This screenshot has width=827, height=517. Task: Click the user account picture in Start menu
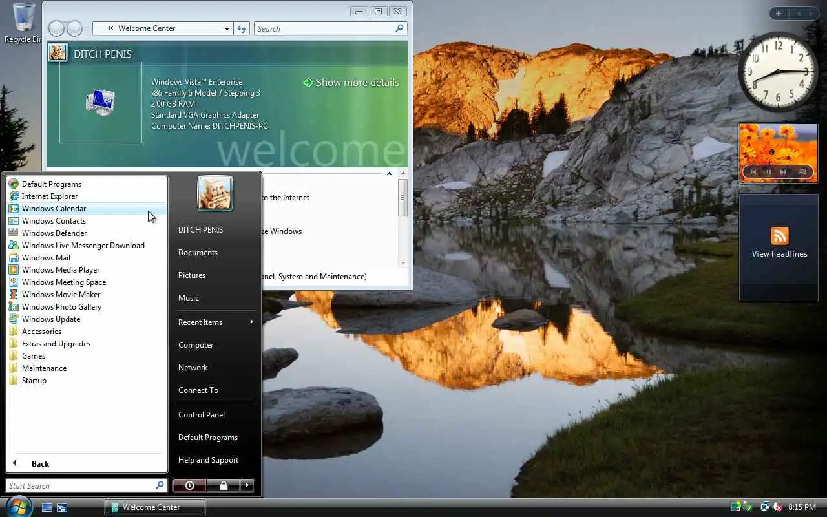point(215,194)
